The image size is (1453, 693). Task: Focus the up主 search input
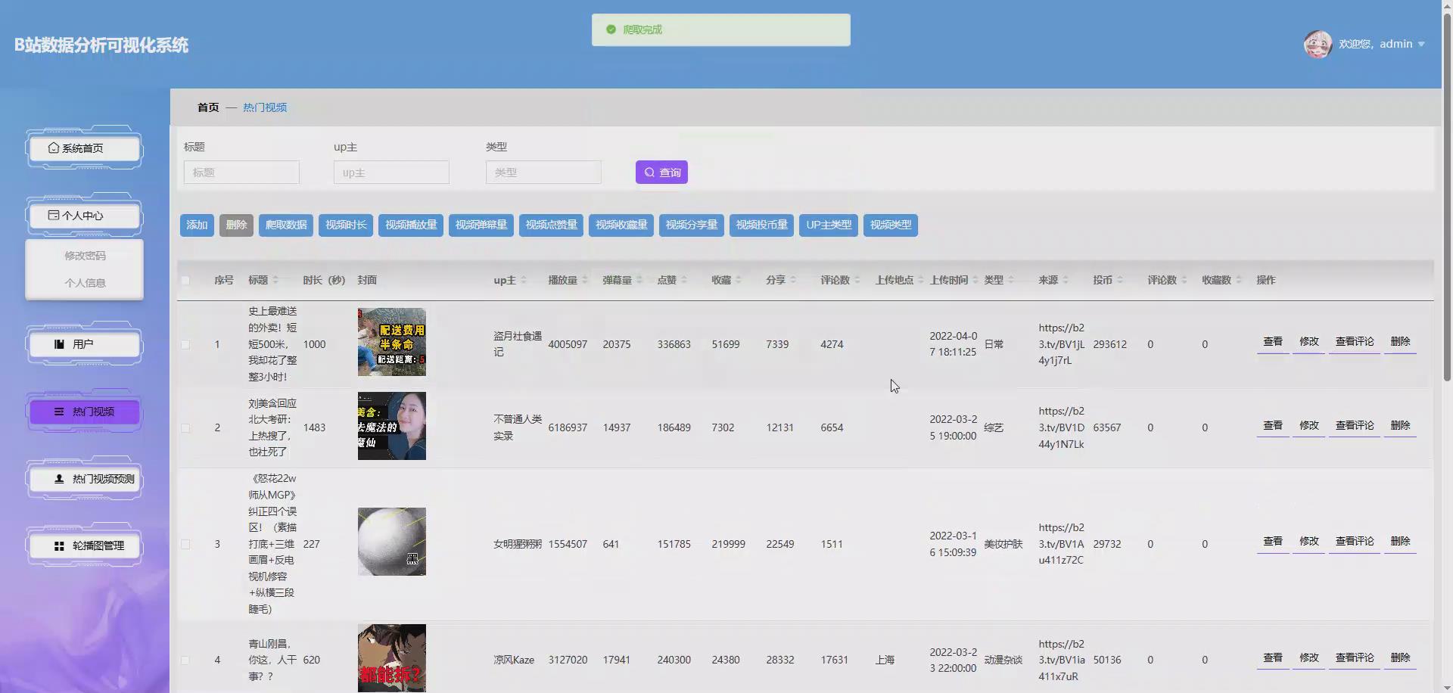pyautogui.click(x=391, y=172)
